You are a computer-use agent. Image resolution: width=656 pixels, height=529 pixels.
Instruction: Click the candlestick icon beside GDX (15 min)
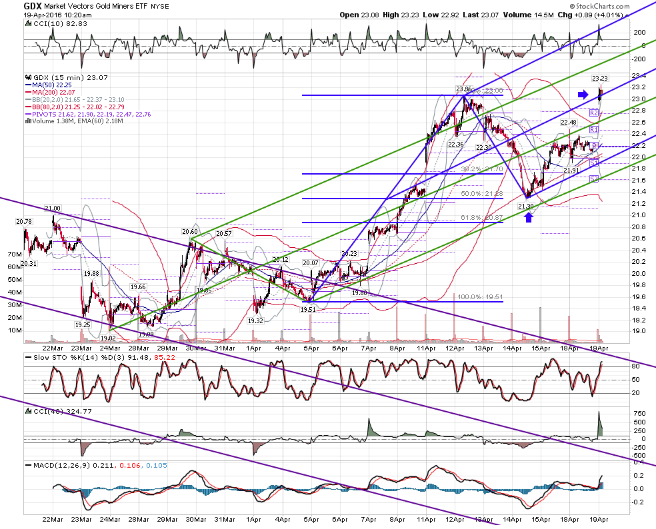tap(29, 77)
